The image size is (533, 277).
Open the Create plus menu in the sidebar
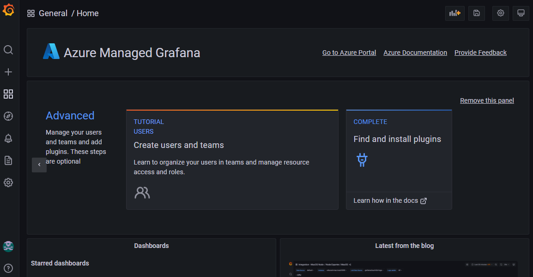point(8,72)
